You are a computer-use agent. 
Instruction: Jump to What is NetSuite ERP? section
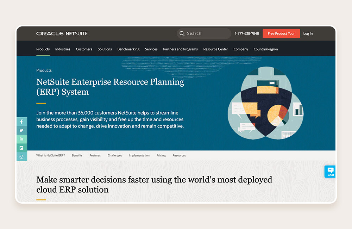tap(50, 155)
